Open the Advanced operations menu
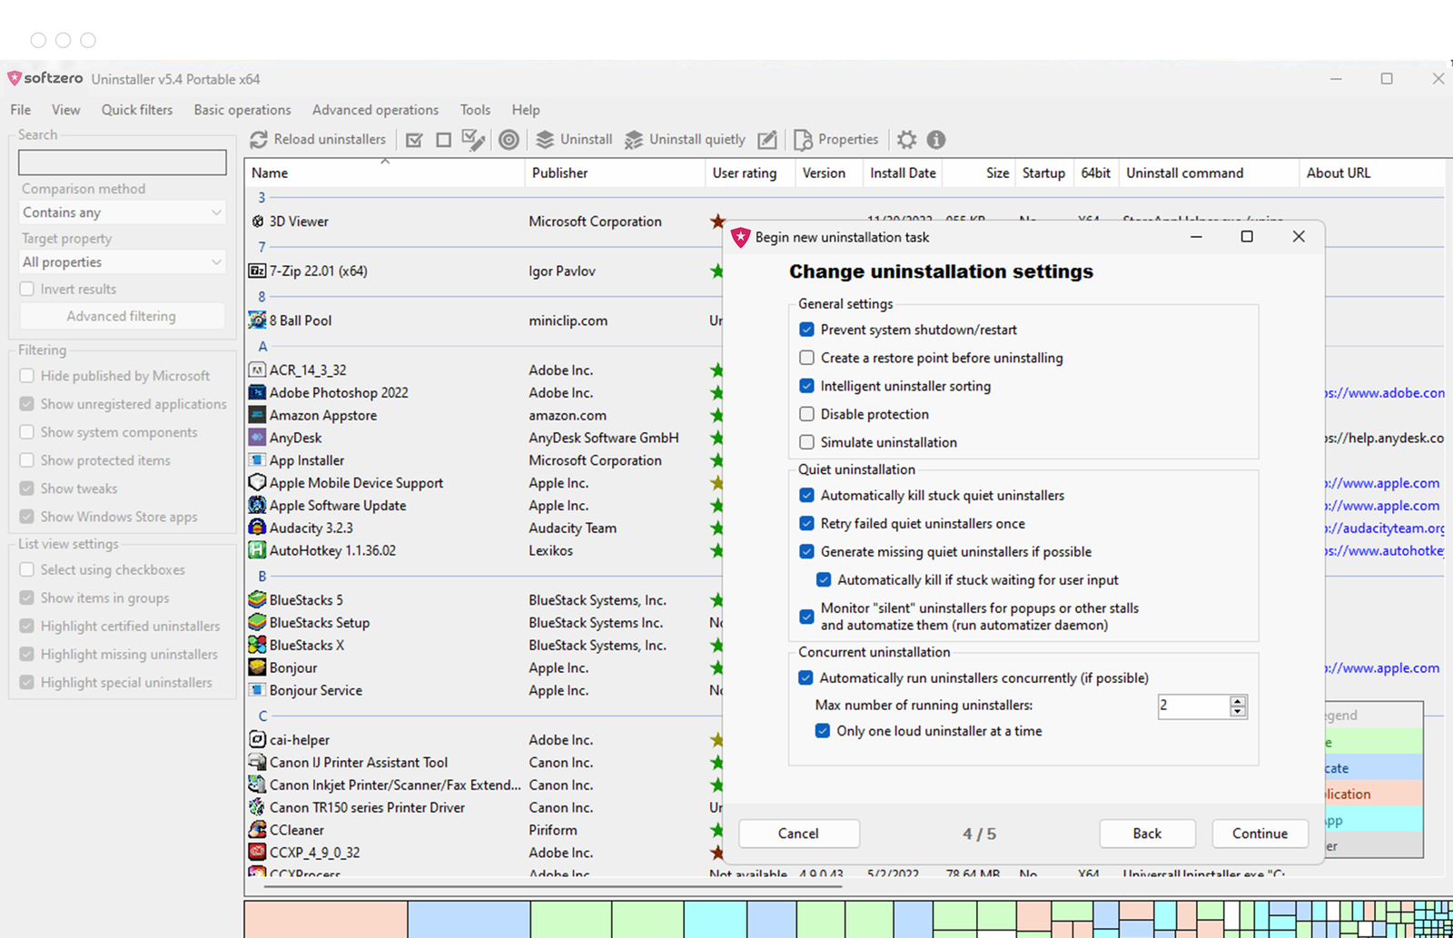 coord(375,110)
